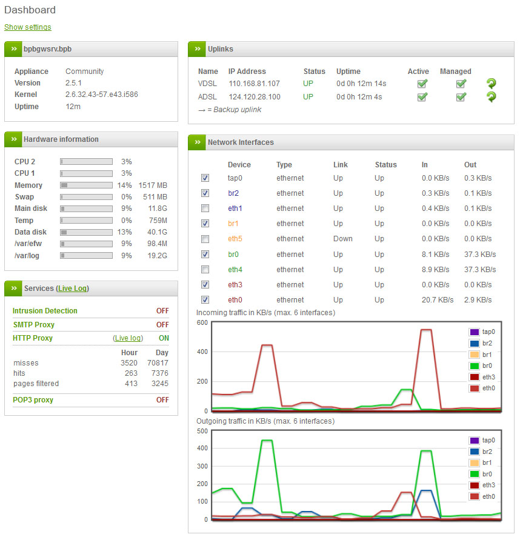
Task: Click the HTTP Proxy service name
Action: 33,338
